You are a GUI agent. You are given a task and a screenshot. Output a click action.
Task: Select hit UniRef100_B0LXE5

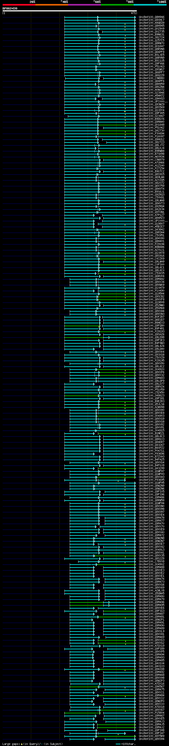coord(152,55)
